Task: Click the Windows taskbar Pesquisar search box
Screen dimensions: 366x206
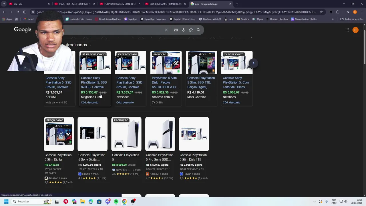Action: coord(31,201)
